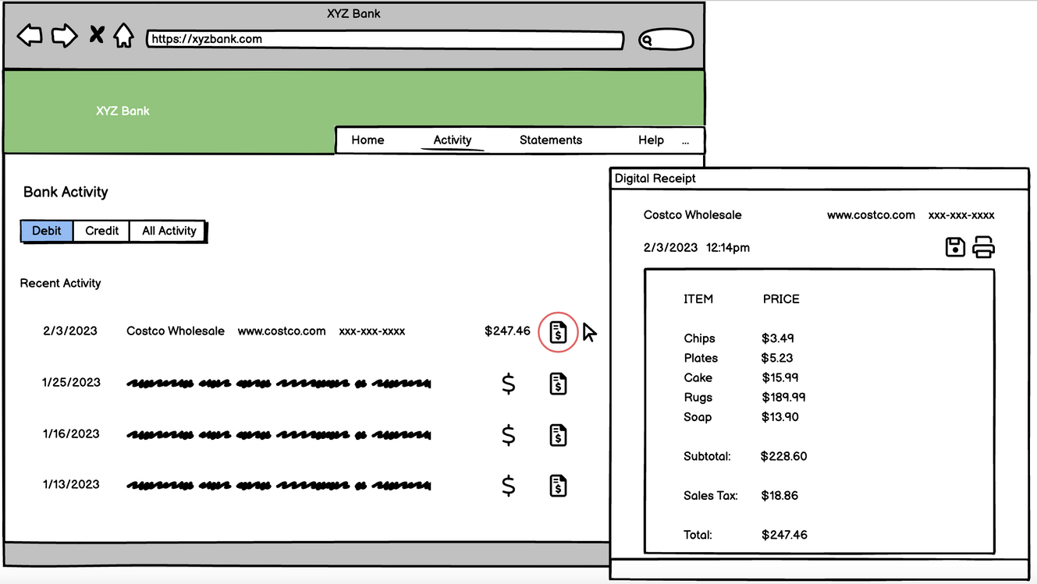Print the digital receipt
The image size is (1037, 584).
click(x=983, y=248)
